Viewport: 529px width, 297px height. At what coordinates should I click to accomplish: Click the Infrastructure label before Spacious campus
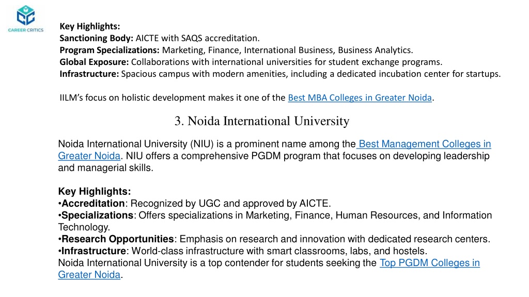[x=89, y=74]
